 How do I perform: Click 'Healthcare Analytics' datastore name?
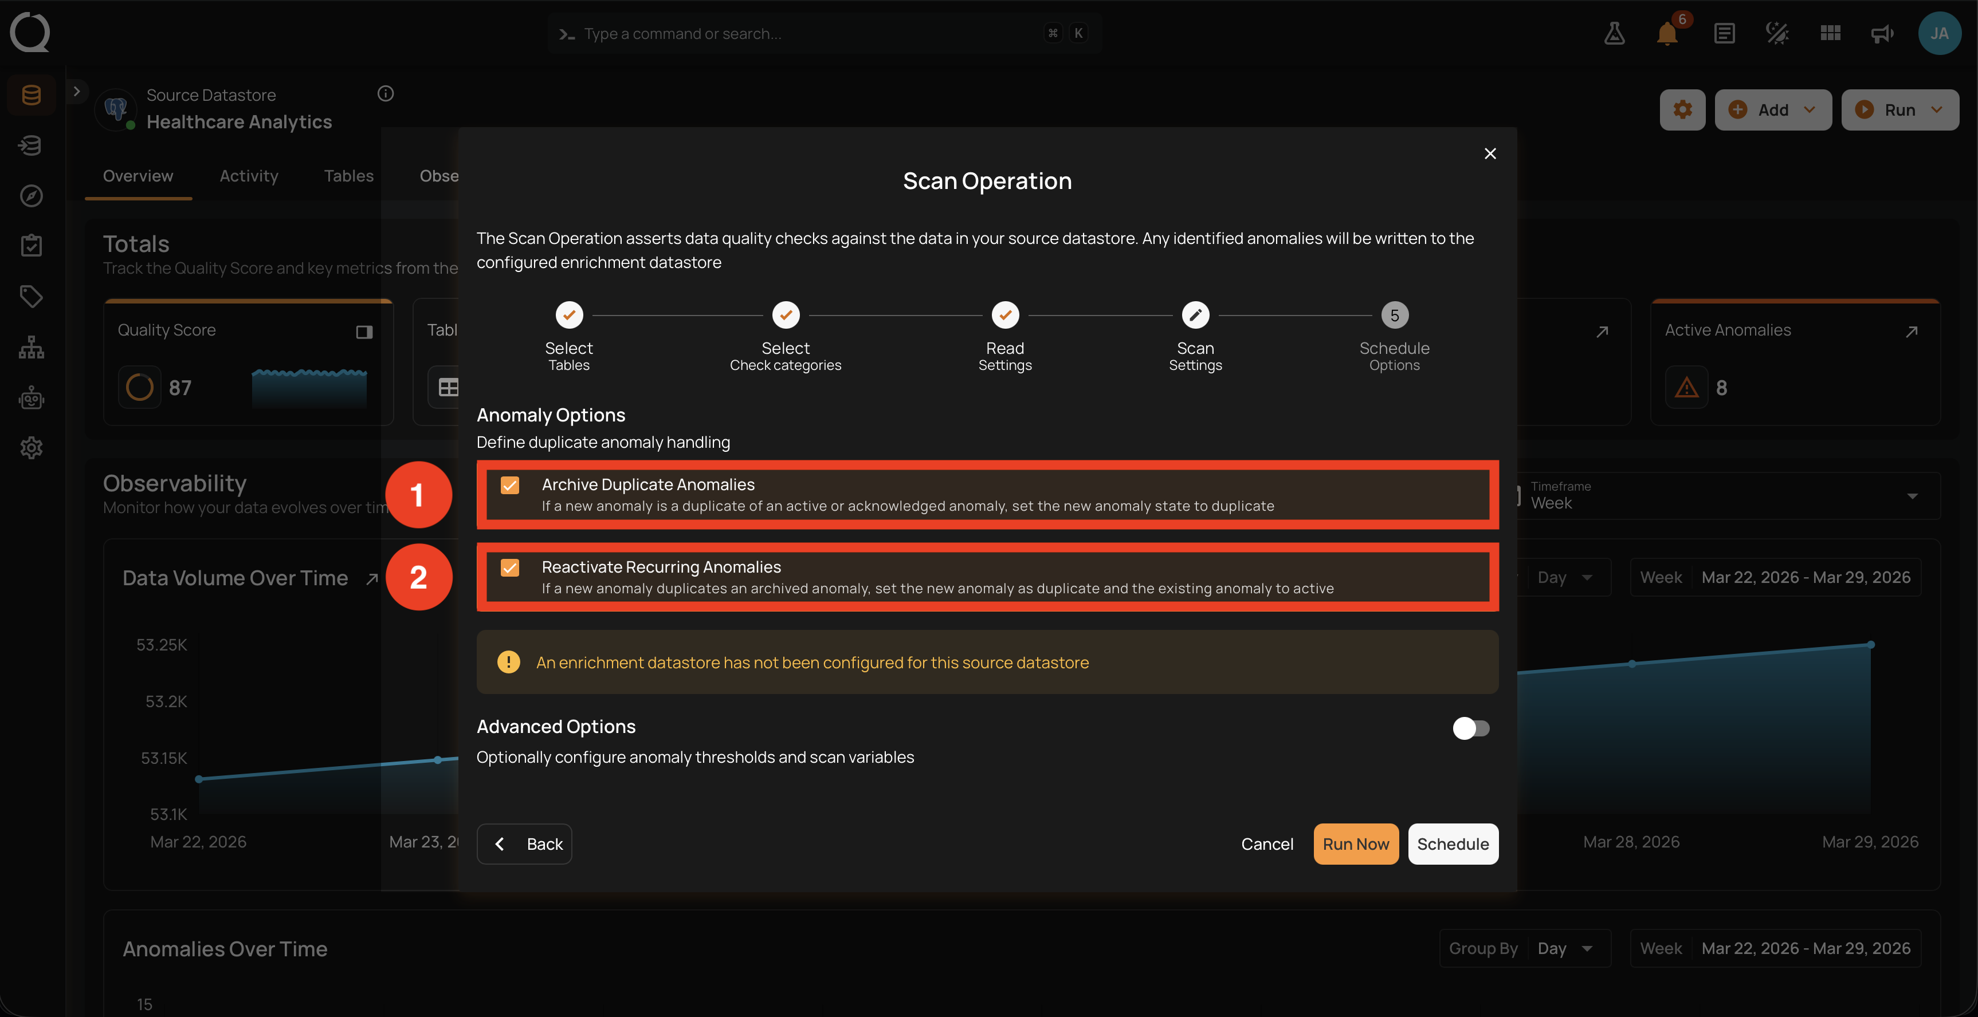pos(239,122)
